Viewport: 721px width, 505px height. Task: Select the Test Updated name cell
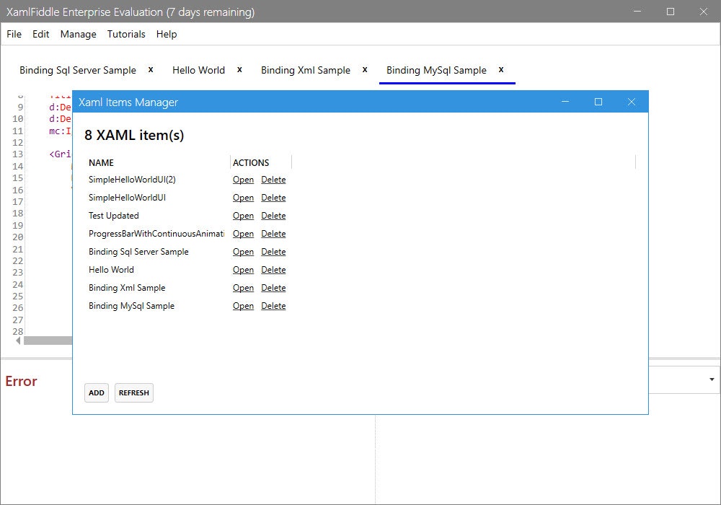[114, 215]
